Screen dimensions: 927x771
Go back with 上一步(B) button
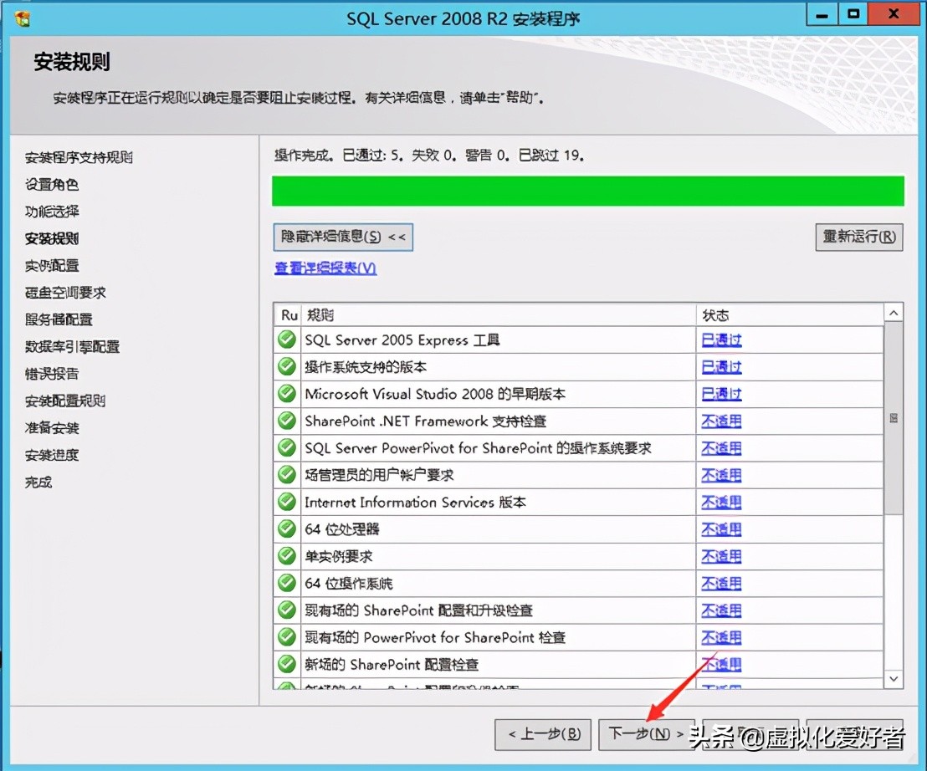(x=543, y=734)
